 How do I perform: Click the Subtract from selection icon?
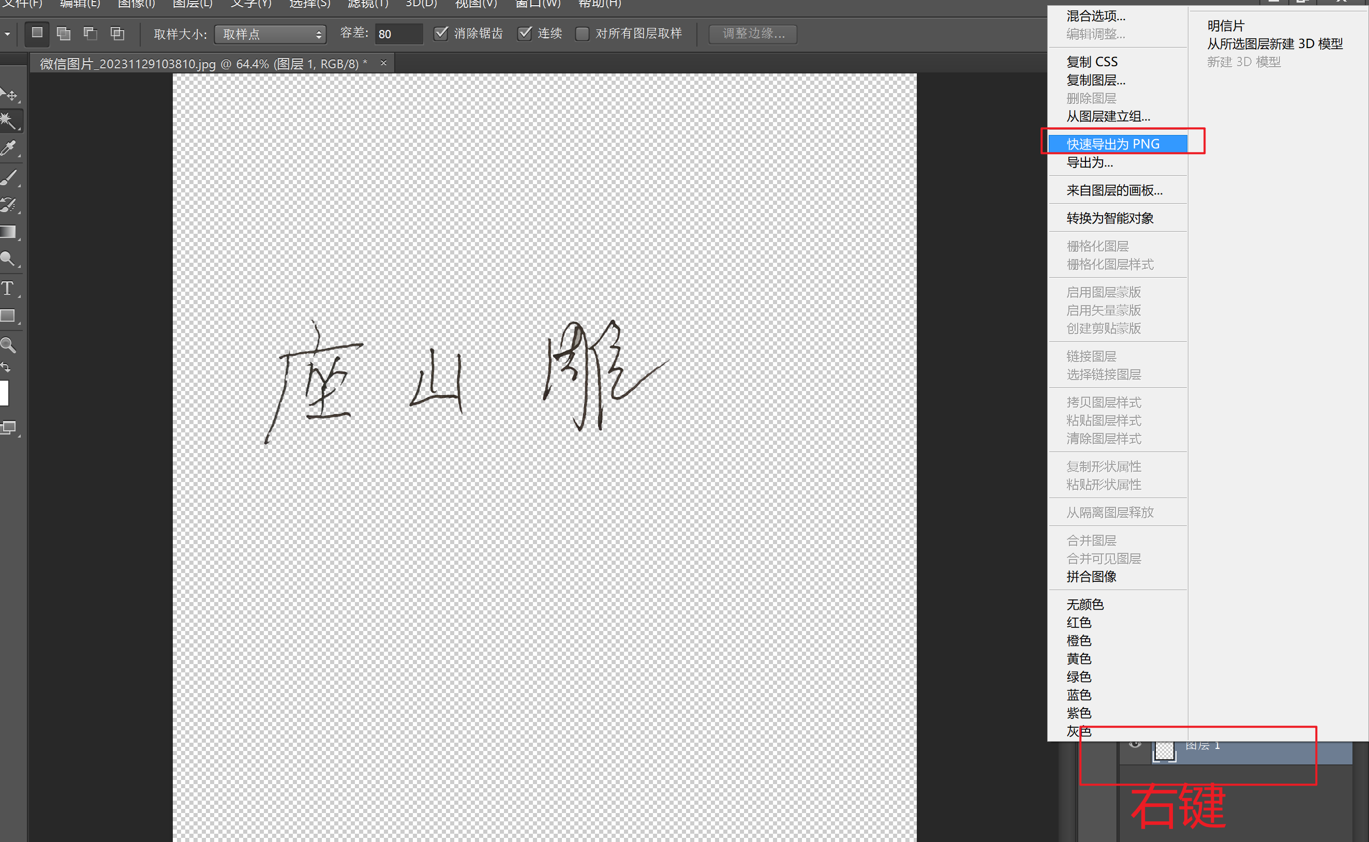(90, 34)
